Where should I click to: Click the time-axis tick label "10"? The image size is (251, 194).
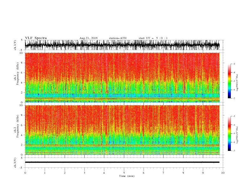pyautogui.click(x=223, y=173)
